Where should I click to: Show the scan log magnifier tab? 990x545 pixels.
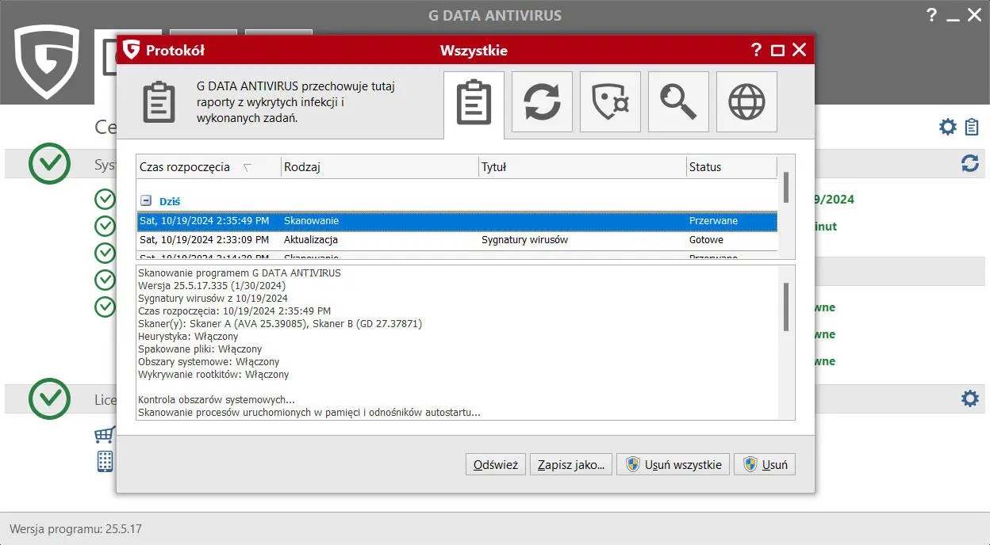point(678,102)
